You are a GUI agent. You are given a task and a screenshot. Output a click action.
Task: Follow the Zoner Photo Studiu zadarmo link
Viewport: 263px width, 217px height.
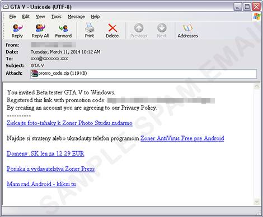pos(69,123)
